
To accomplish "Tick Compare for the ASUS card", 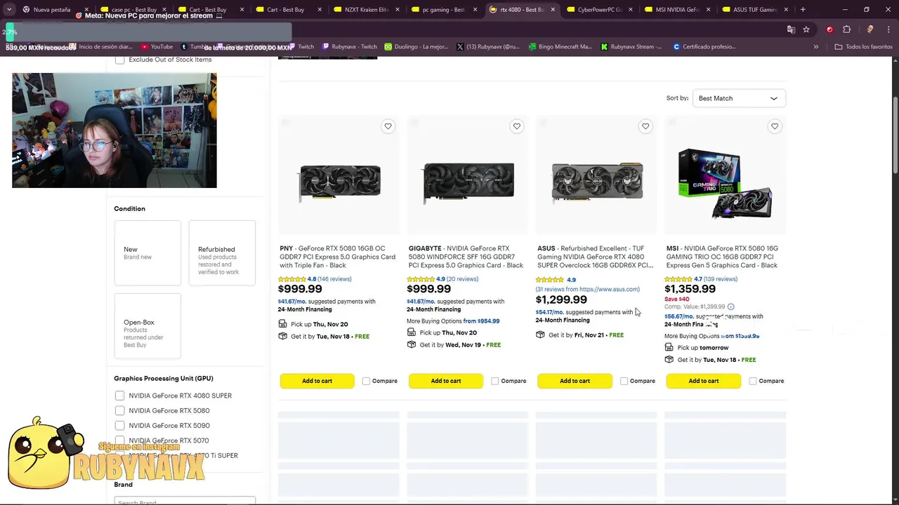I will (x=624, y=381).
